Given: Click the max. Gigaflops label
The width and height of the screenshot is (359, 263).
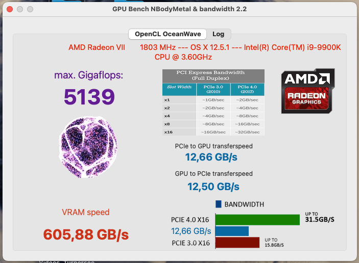Looking at the screenshot, I should (x=89, y=75).
